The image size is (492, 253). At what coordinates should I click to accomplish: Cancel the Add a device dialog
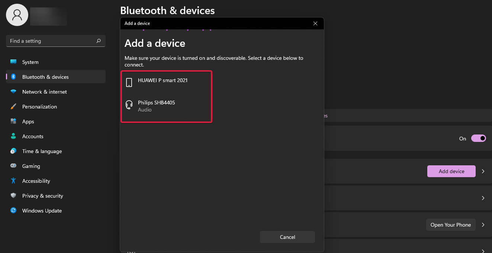click(x=287, y=237)
